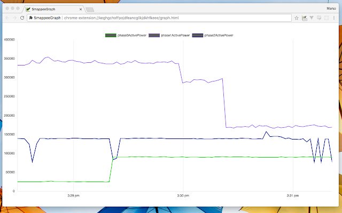Click the 350000 y-axis label

10,59
